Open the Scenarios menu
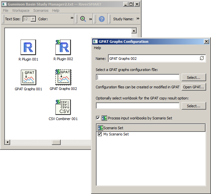211x194 pixels. 41,10
